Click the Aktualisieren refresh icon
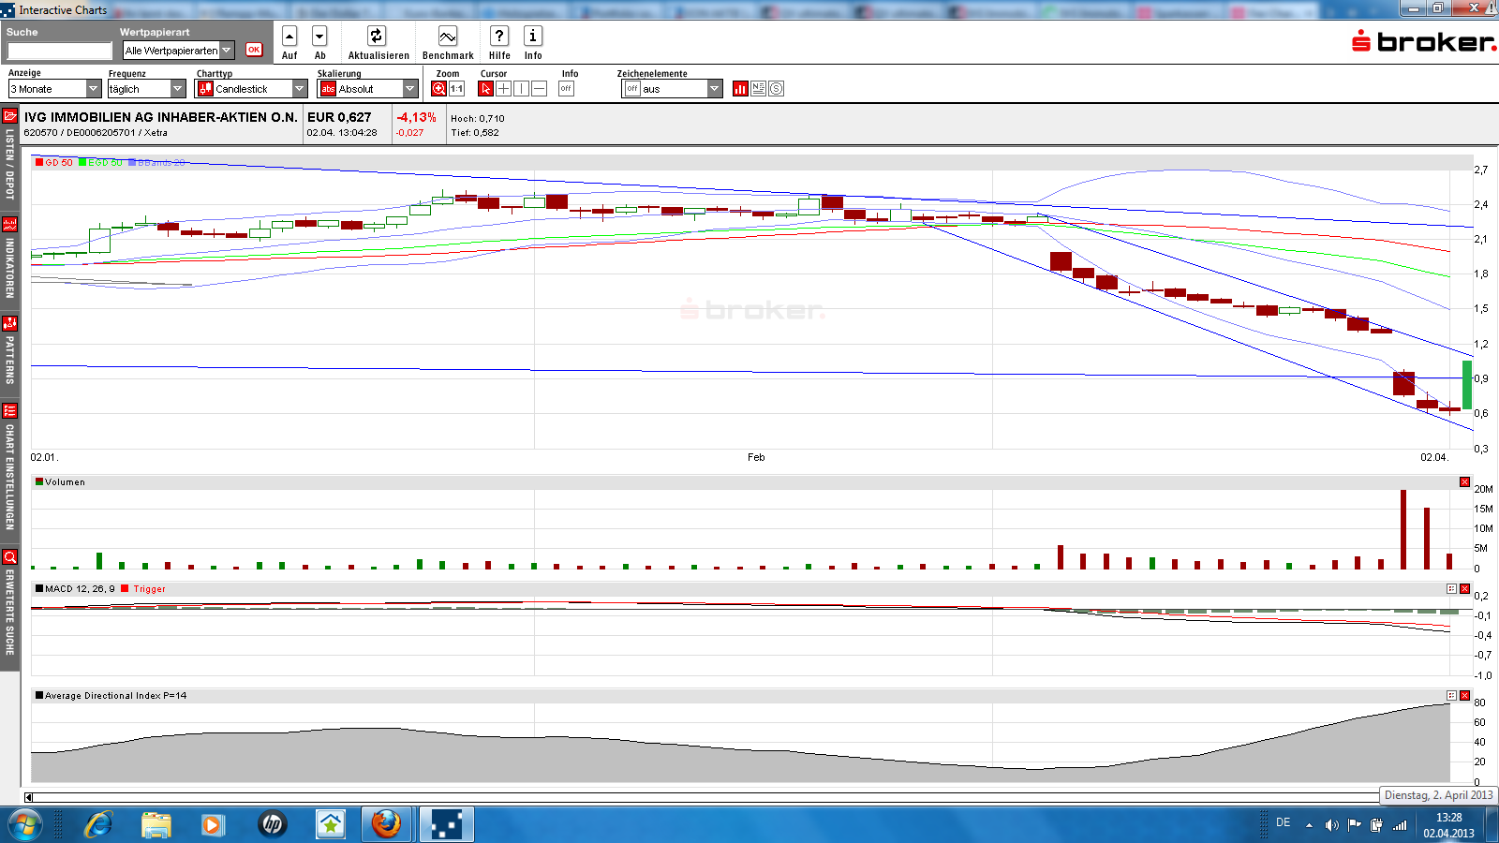Image resolution: width=1499 pixels, height=843 pixels. pyautogui.click(x=377, y=37)
